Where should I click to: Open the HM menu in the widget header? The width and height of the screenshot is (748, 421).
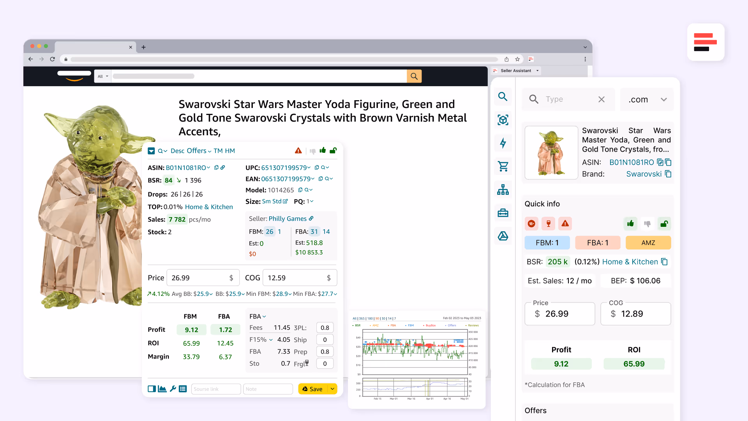coord(230,151)
